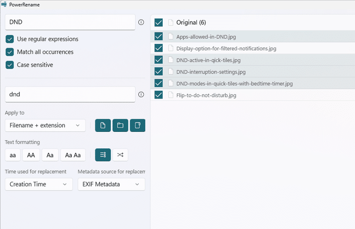Uncheck DND-modes-in-quick-tiles-with-bedtime-timer.jpg checkbox

pos(158,83)
